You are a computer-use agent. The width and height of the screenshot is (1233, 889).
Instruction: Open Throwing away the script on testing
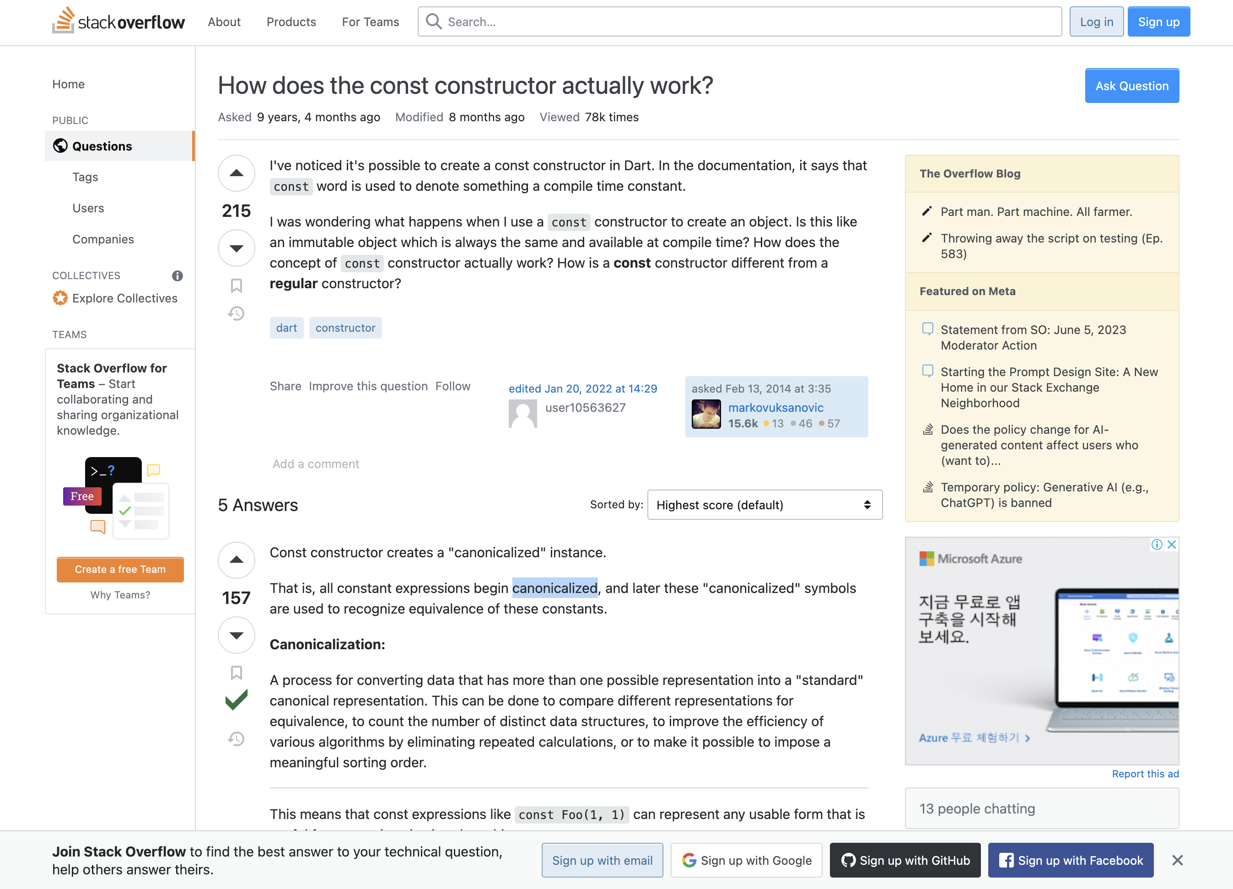click(x=1051, y=246)
